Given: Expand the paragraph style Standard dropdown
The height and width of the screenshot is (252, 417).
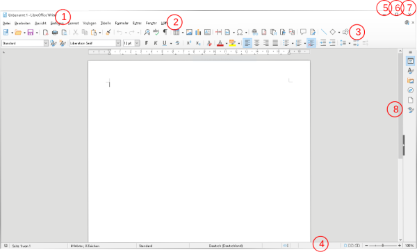Looking at the screenshot, I should pos(46,43).
